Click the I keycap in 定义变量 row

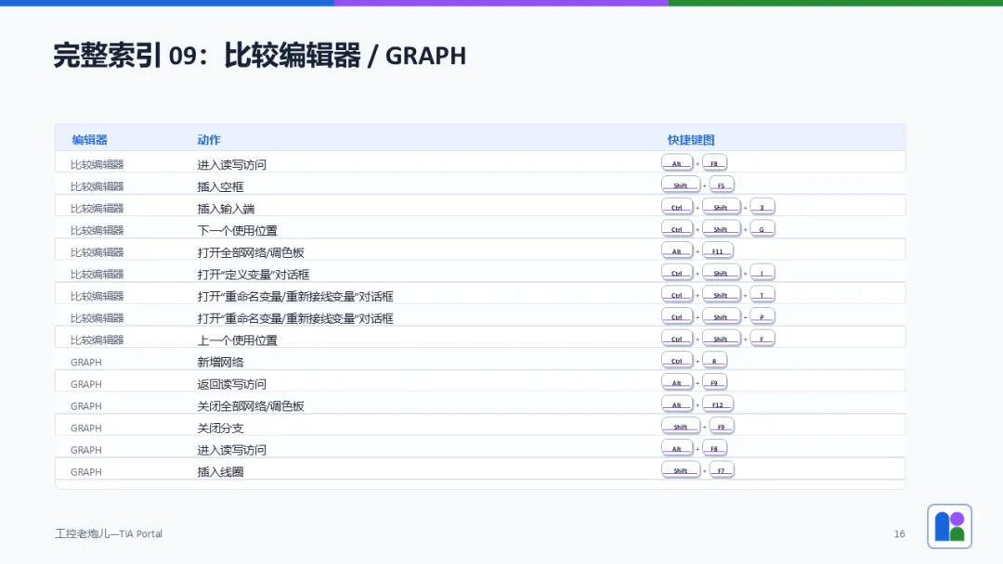pos(762,273)
